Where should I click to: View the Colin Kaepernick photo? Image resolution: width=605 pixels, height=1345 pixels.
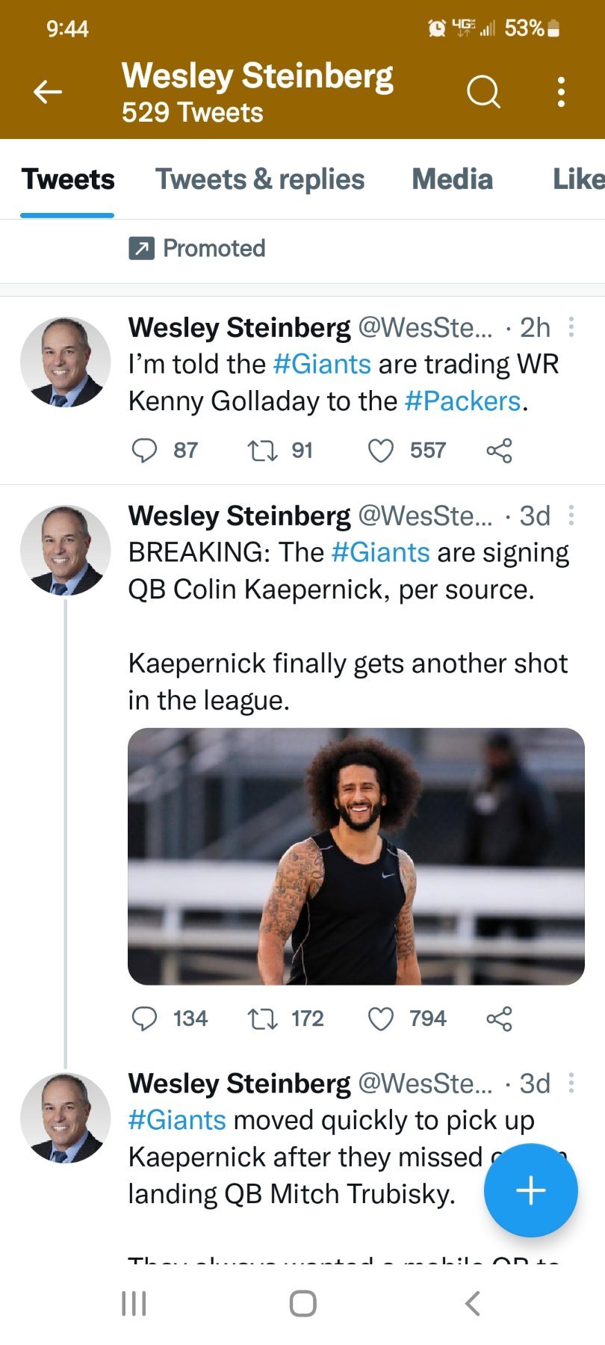pos(356,856)
